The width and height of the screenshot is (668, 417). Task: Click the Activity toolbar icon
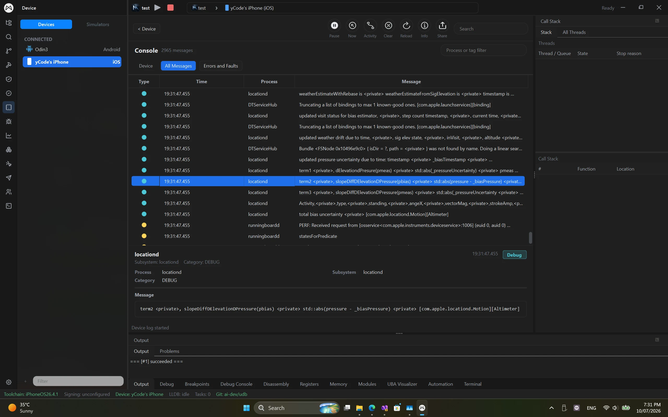(x=370, y=26)
